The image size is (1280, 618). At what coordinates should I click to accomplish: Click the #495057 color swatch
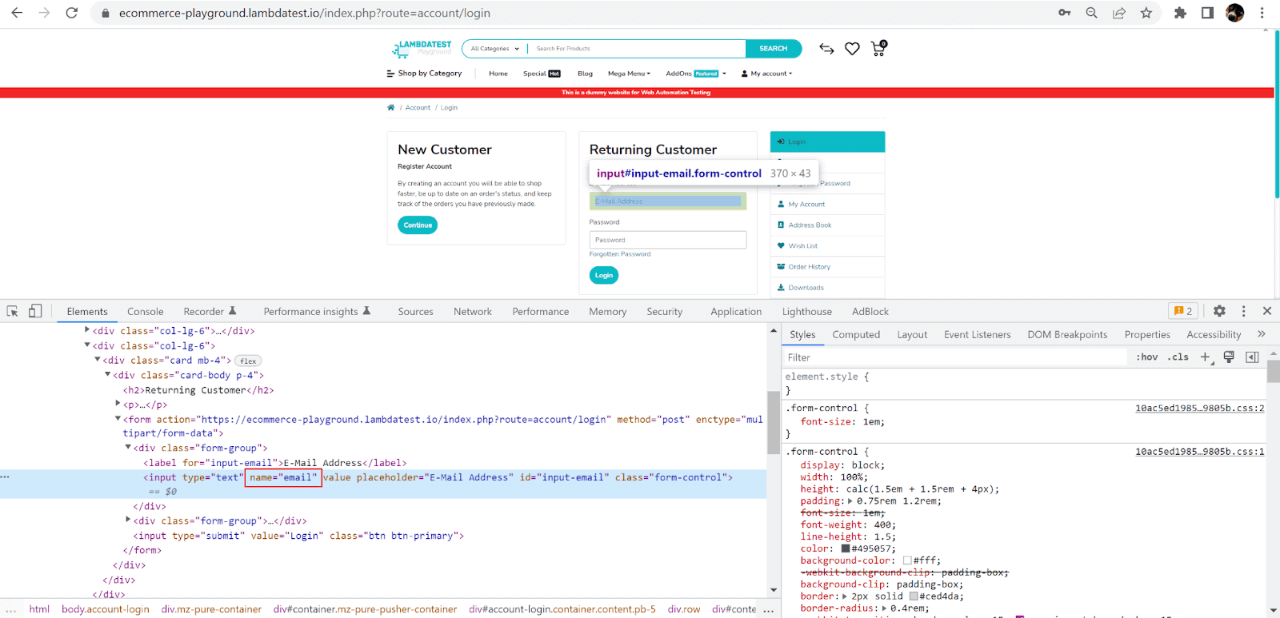click(x=845, y=548)
